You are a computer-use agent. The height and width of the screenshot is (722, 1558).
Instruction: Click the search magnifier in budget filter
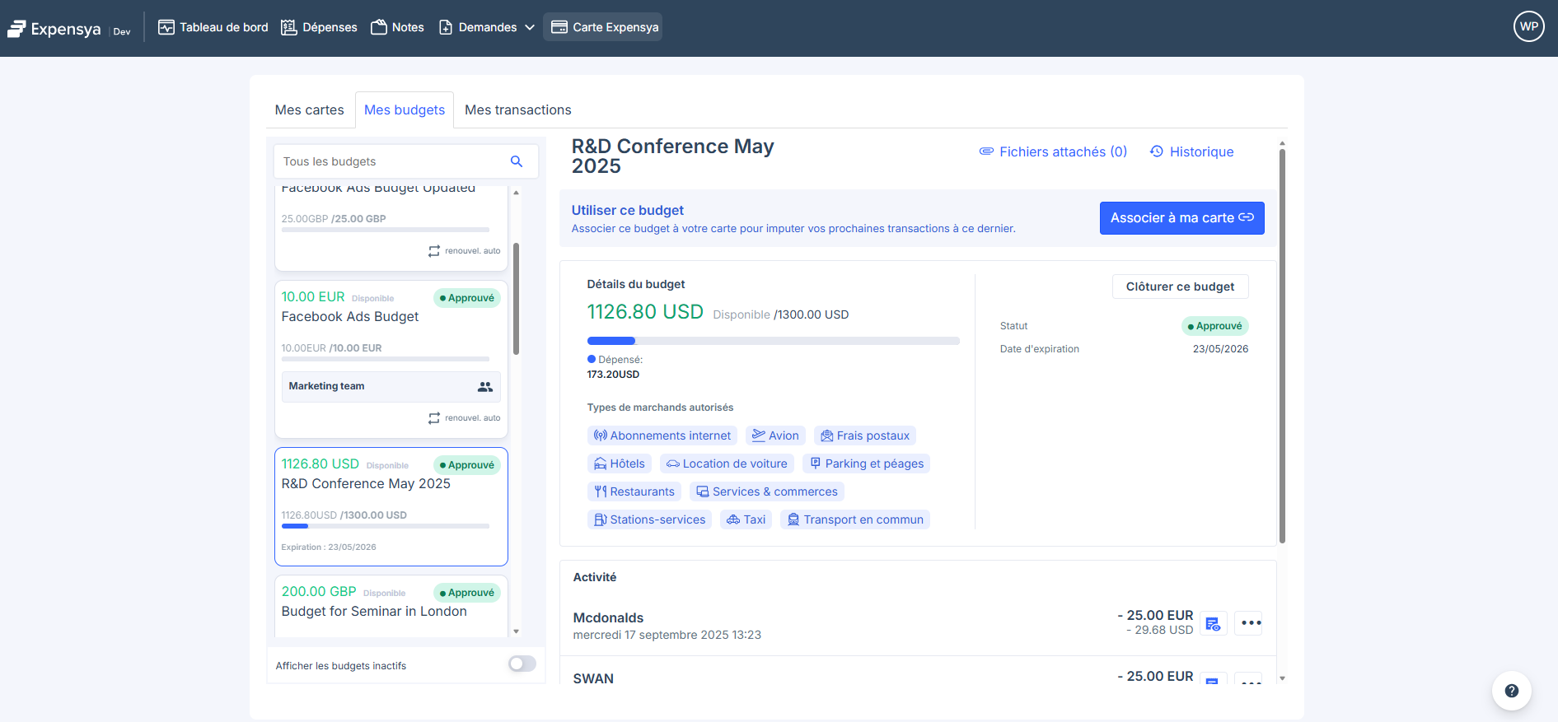(x=517, y=161)
